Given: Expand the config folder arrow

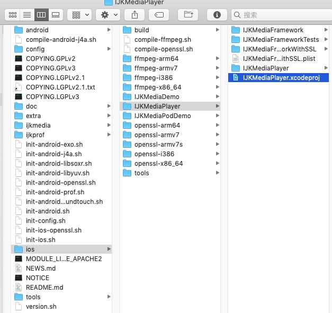Looking at the screenshot, I should tap(109, 49).
